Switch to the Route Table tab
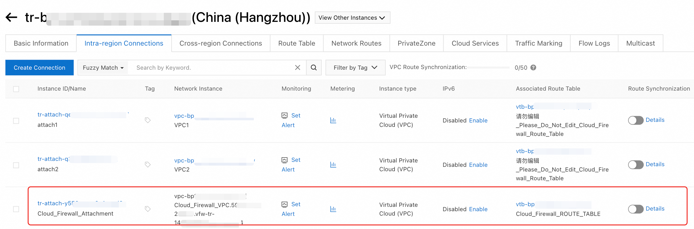The height and width of the screenshot is (229, 694). pos(297,43)
